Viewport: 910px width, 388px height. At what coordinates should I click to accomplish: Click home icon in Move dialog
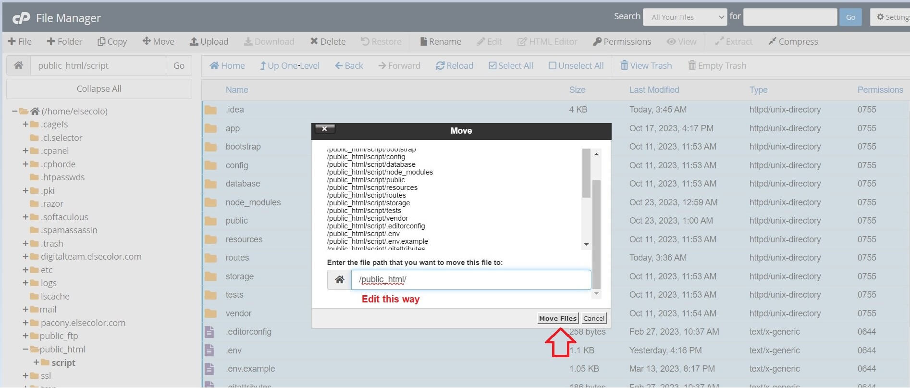click(339, 280)
